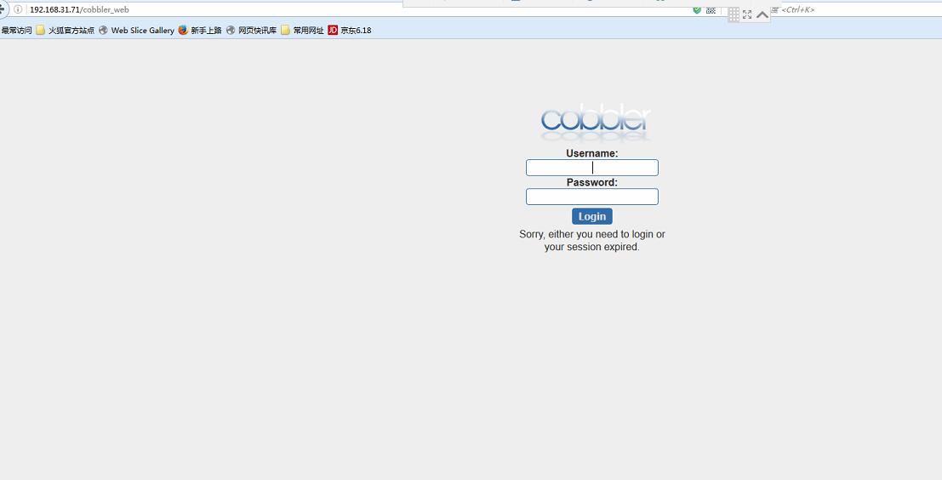Open the QR code icon in address bar
This screenshot has height=480, width=942.
[711, 10]
